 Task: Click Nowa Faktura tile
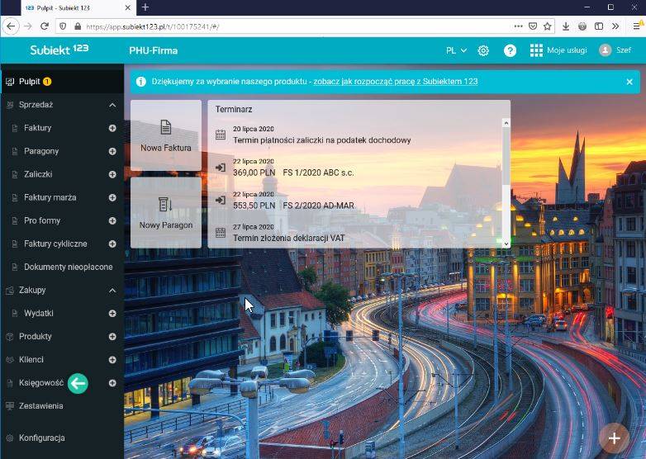[166, 135]
